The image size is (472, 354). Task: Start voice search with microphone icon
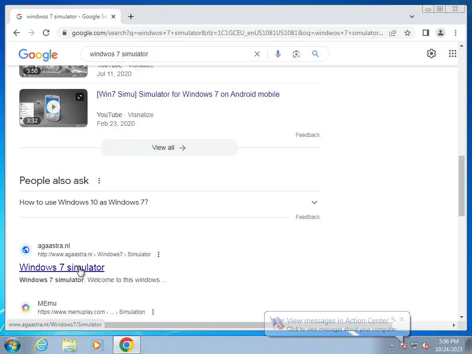(278, 54)
